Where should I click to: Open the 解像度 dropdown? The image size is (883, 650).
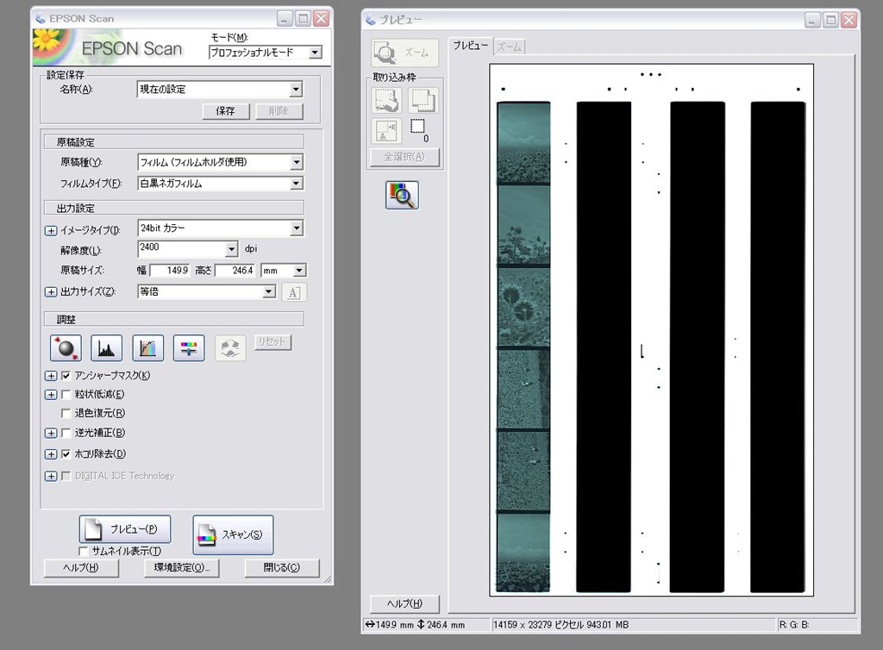point(230,249)
